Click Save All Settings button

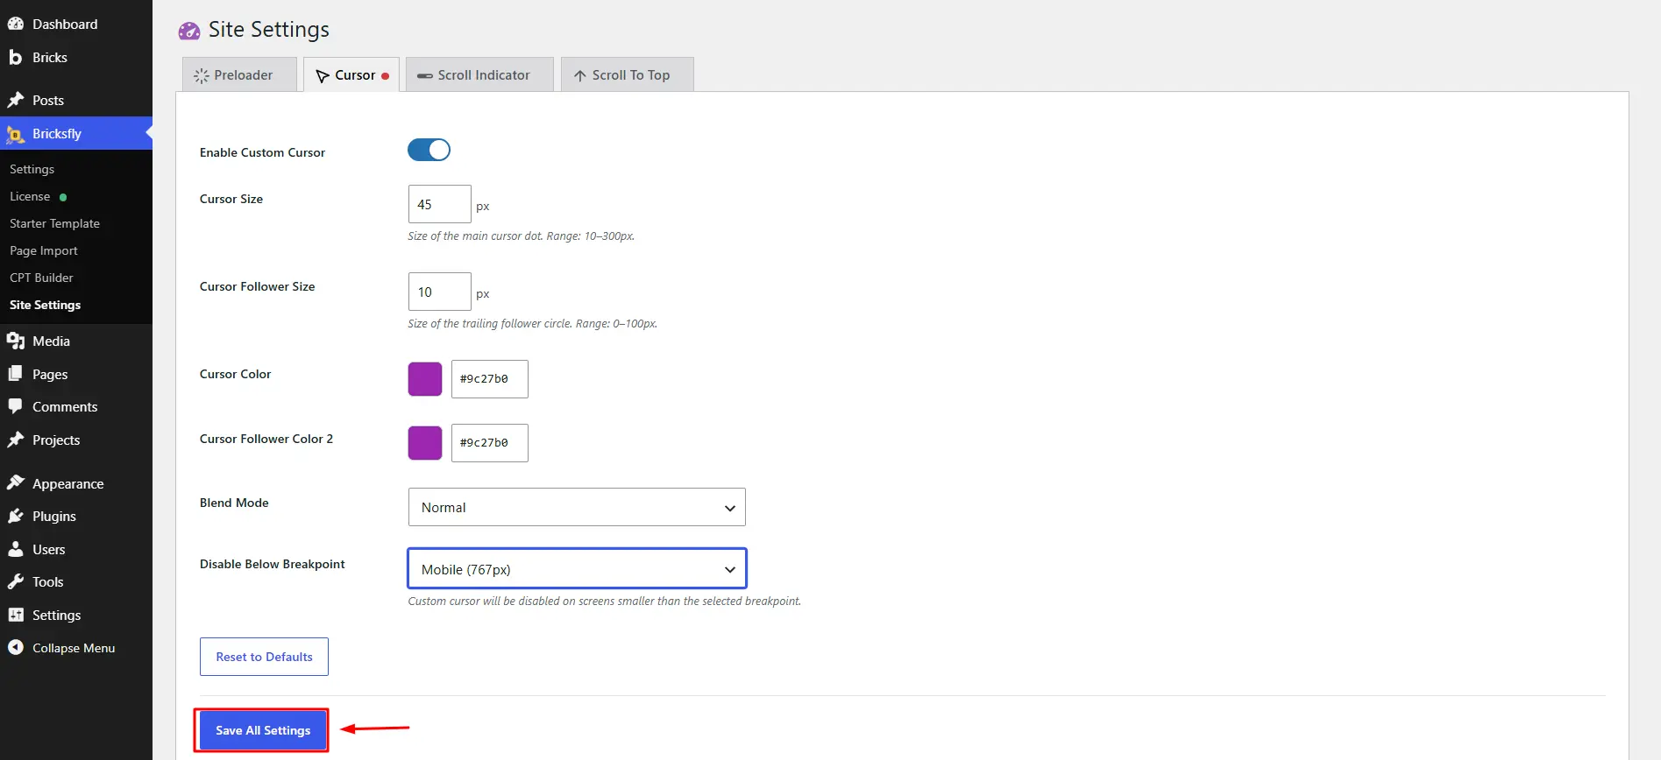click(263, 730)
